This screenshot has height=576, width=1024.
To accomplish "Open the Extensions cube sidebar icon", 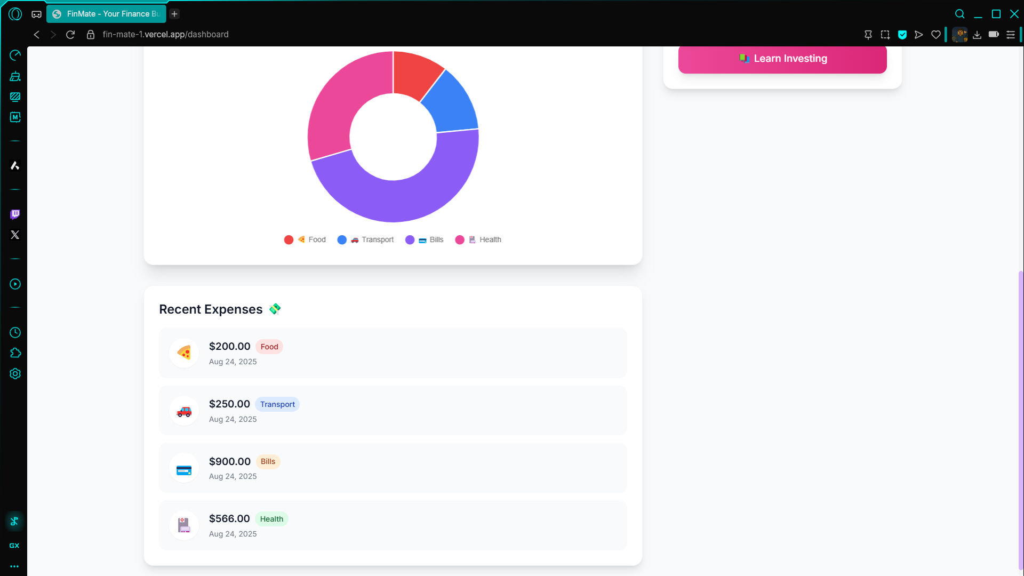I will point(15,353).
